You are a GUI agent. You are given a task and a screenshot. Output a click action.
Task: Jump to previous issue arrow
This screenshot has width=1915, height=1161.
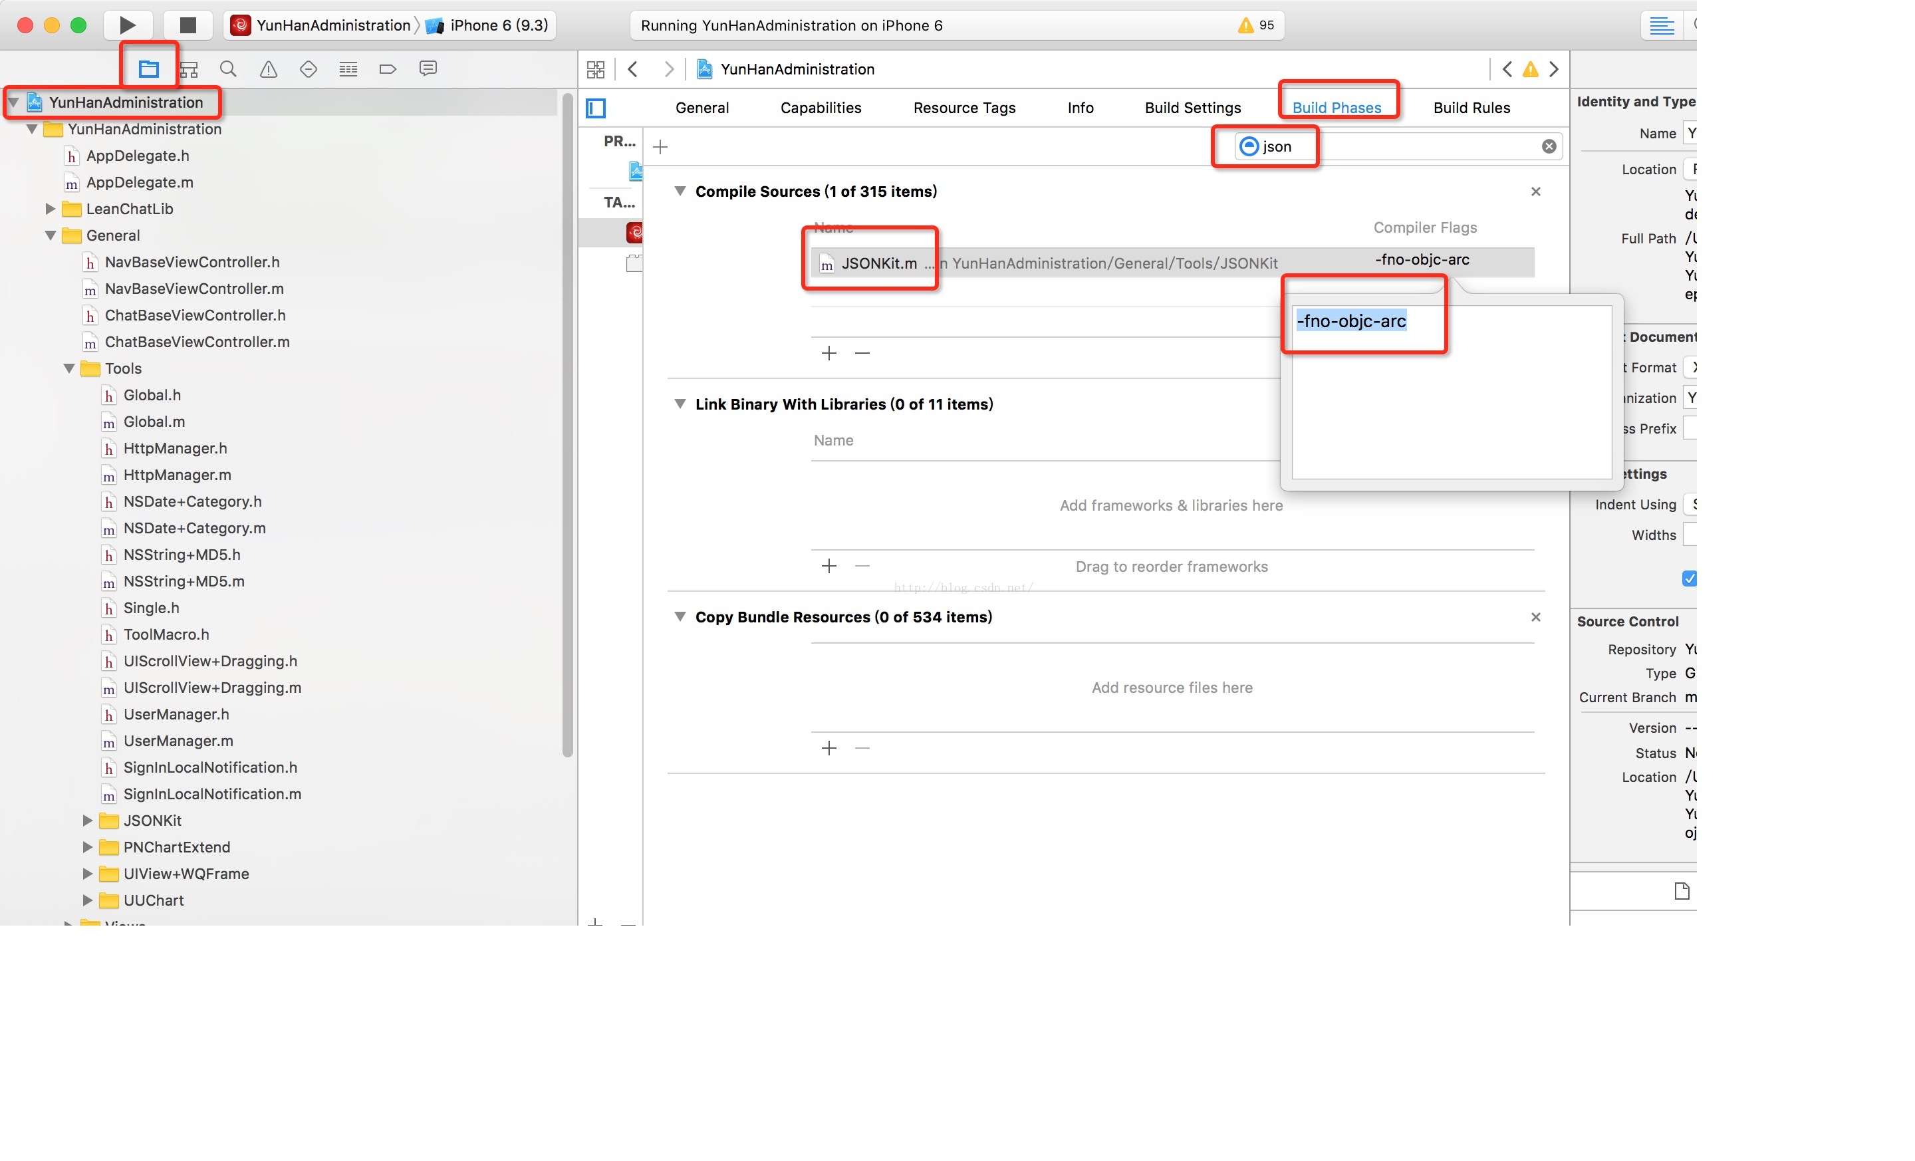point(1507,69)
